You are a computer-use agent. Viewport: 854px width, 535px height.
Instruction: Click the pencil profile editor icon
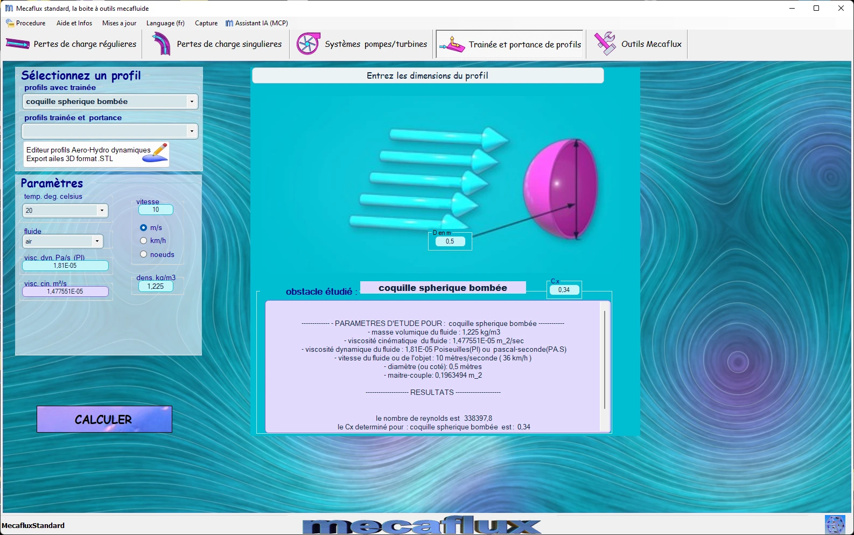pyautogui.click(x=156, y=152)
